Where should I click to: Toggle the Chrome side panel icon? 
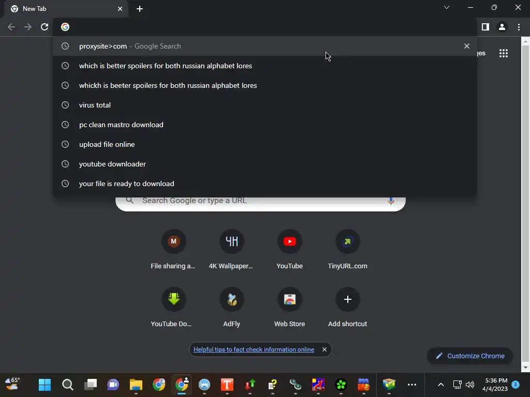485,27
